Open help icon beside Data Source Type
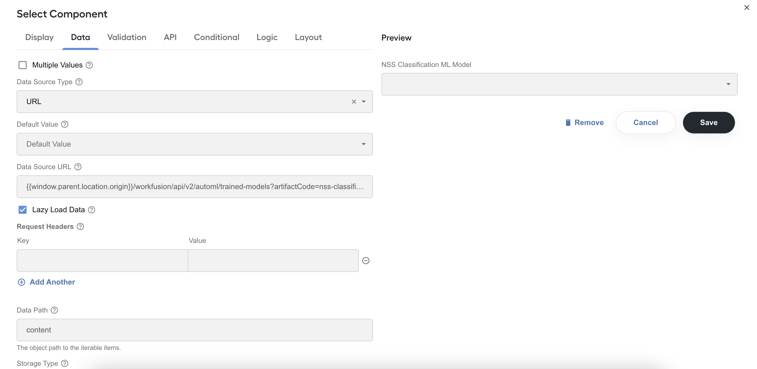Image resolution: width=757 pixels, height=369 pixels. pyautogui.click(x=79, y=82)
